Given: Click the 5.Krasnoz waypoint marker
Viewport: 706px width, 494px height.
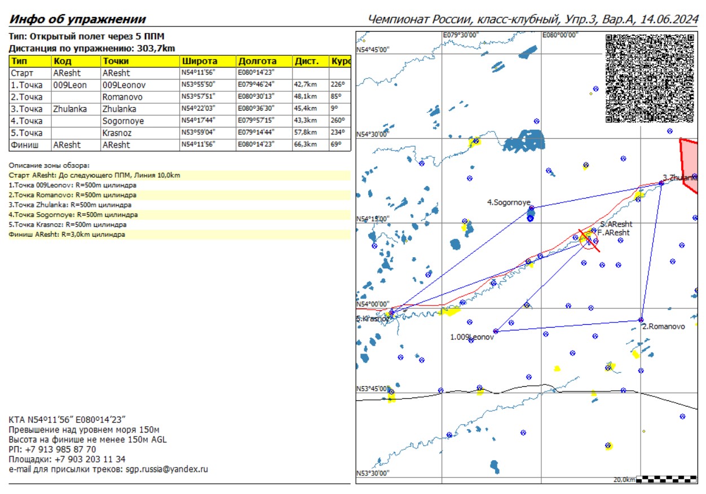Looking at the screenshot, I should pyautogui.click(x=391, y=312).
